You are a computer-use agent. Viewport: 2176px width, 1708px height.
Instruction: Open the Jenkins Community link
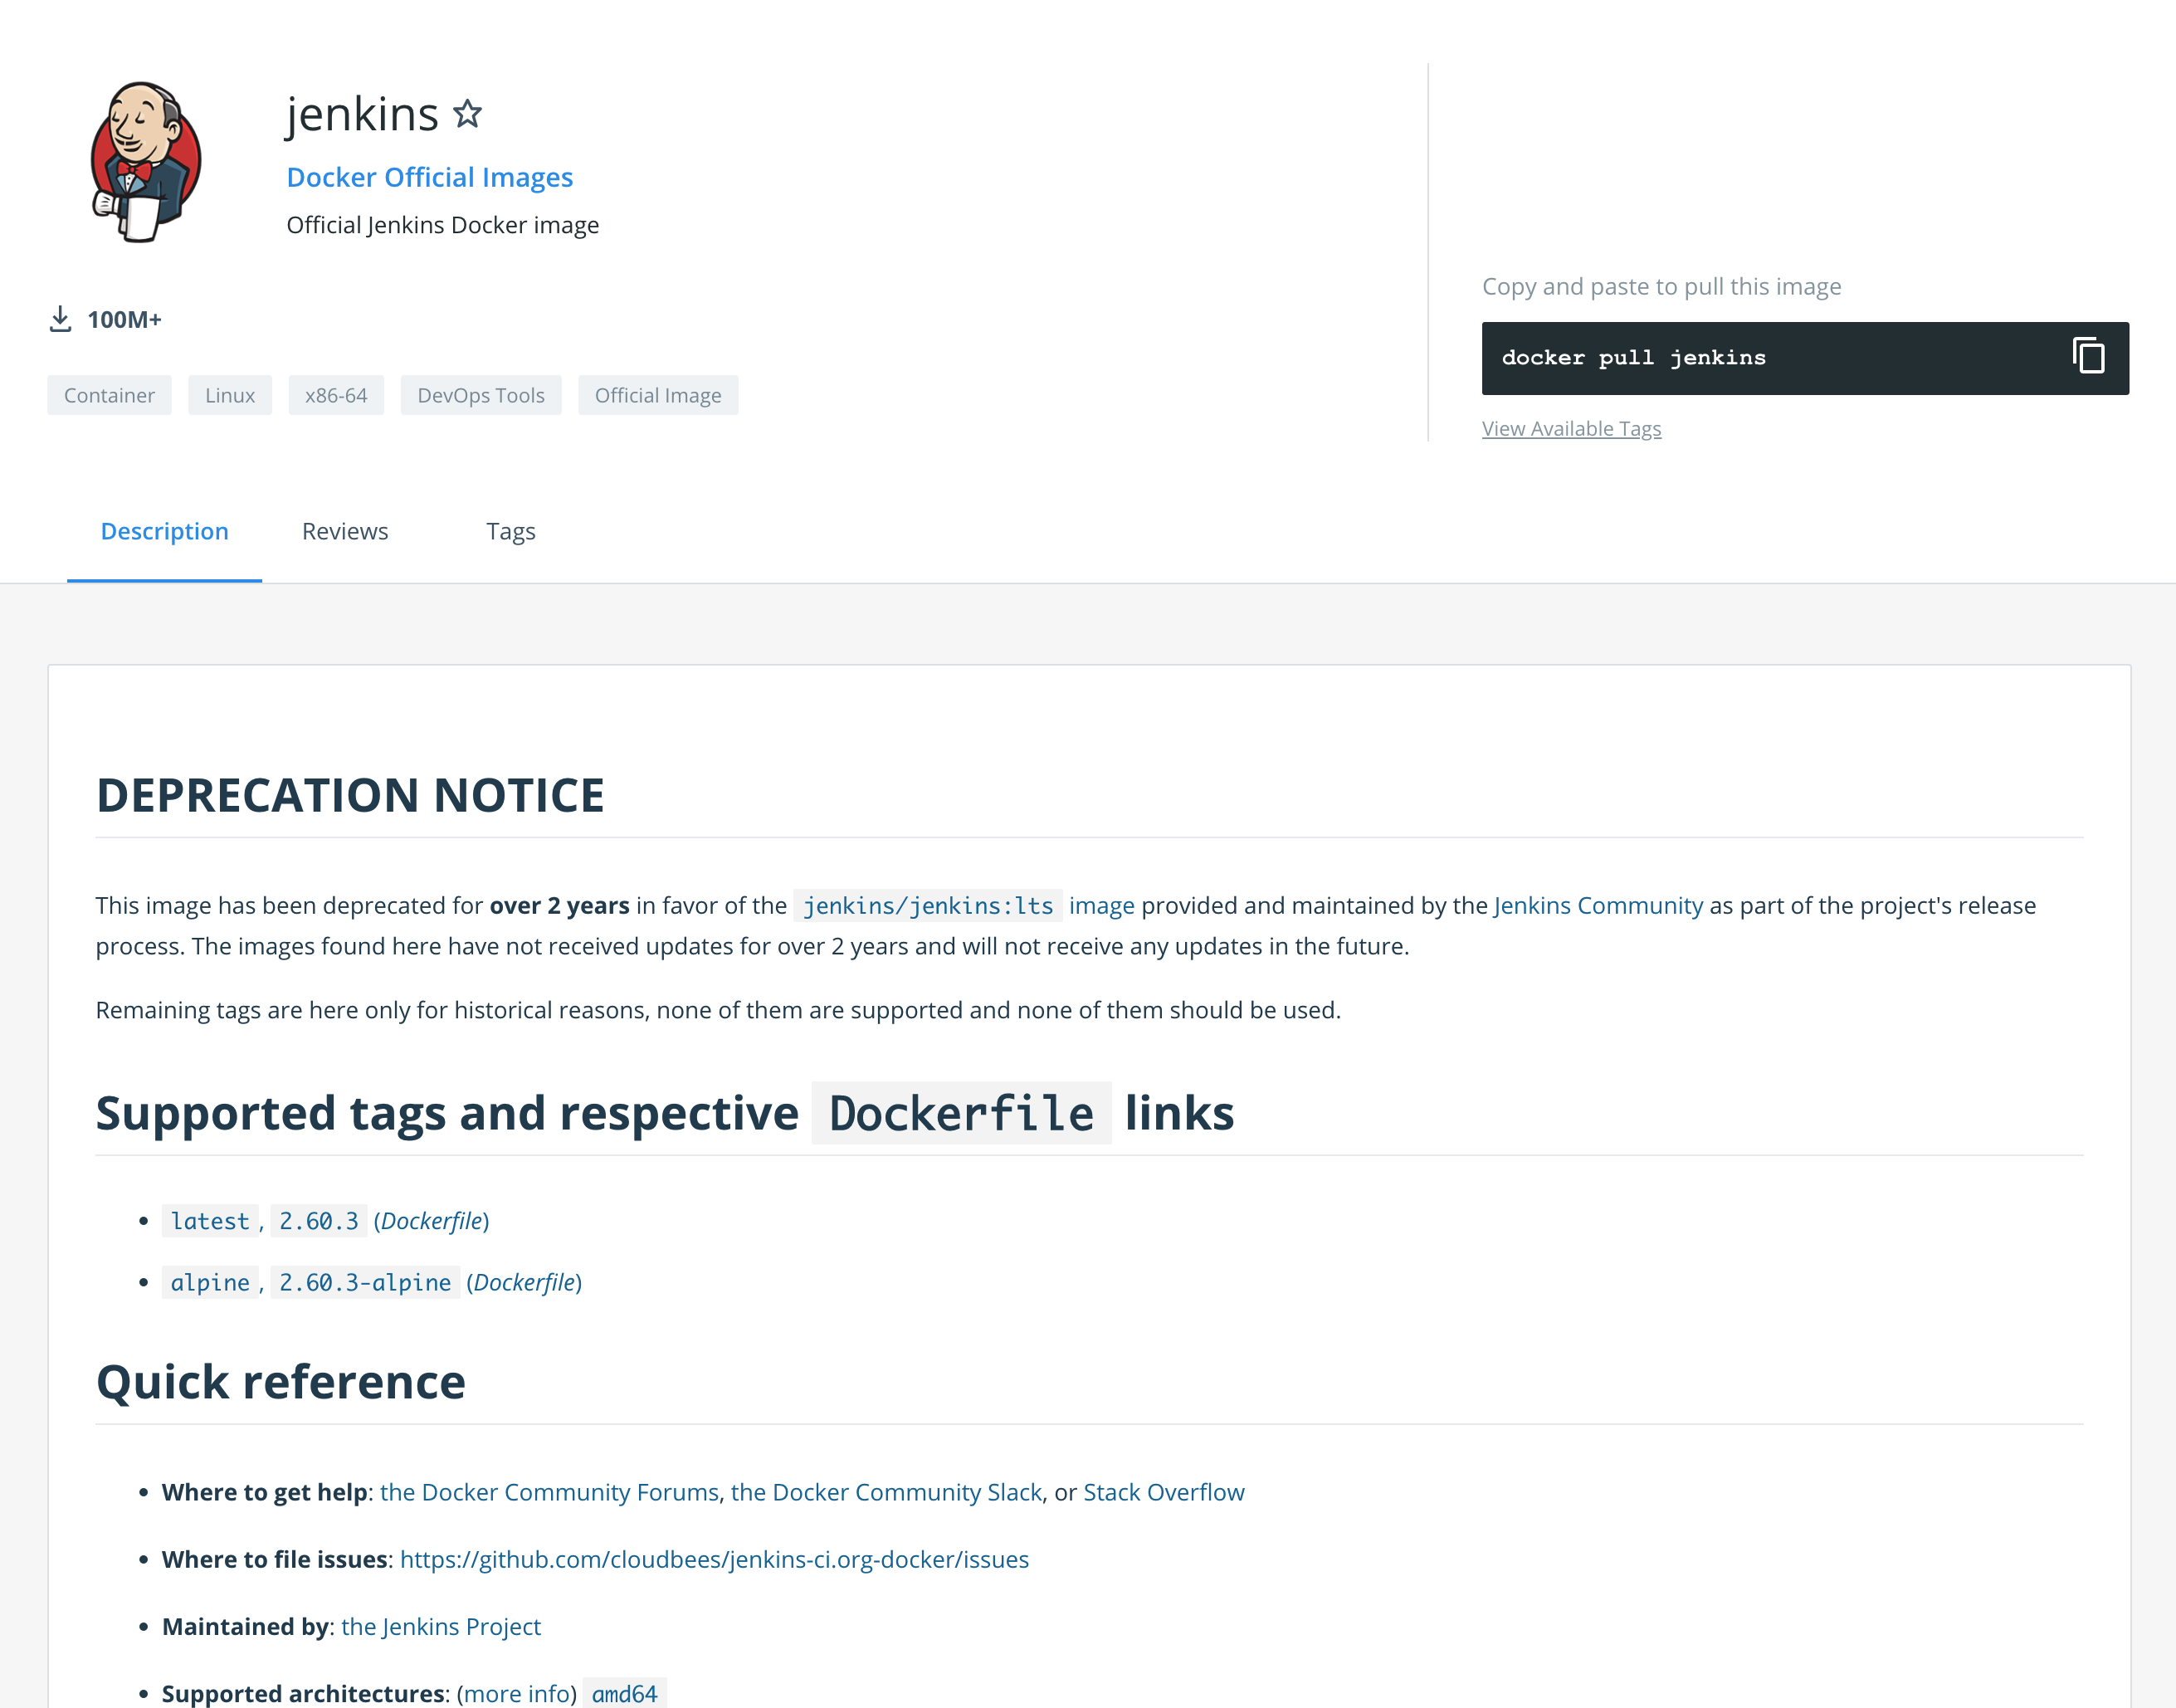point(1597,906)
